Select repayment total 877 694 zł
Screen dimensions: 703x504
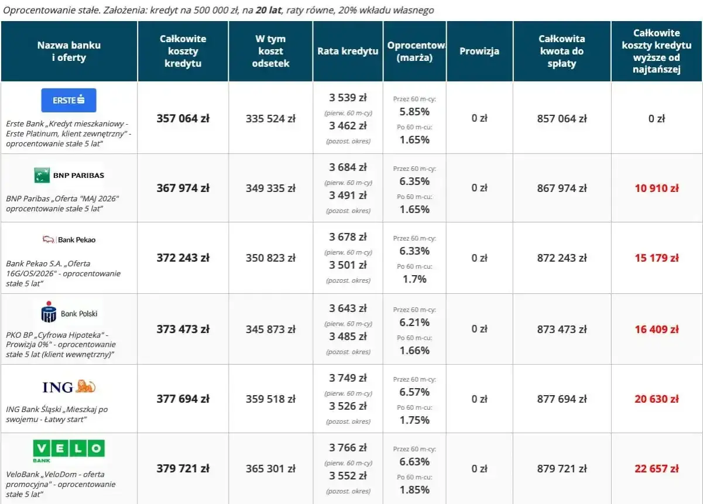[x=562, y=399]
